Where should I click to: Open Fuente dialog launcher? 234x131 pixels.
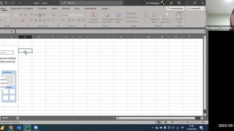click(x=27, y=26)
